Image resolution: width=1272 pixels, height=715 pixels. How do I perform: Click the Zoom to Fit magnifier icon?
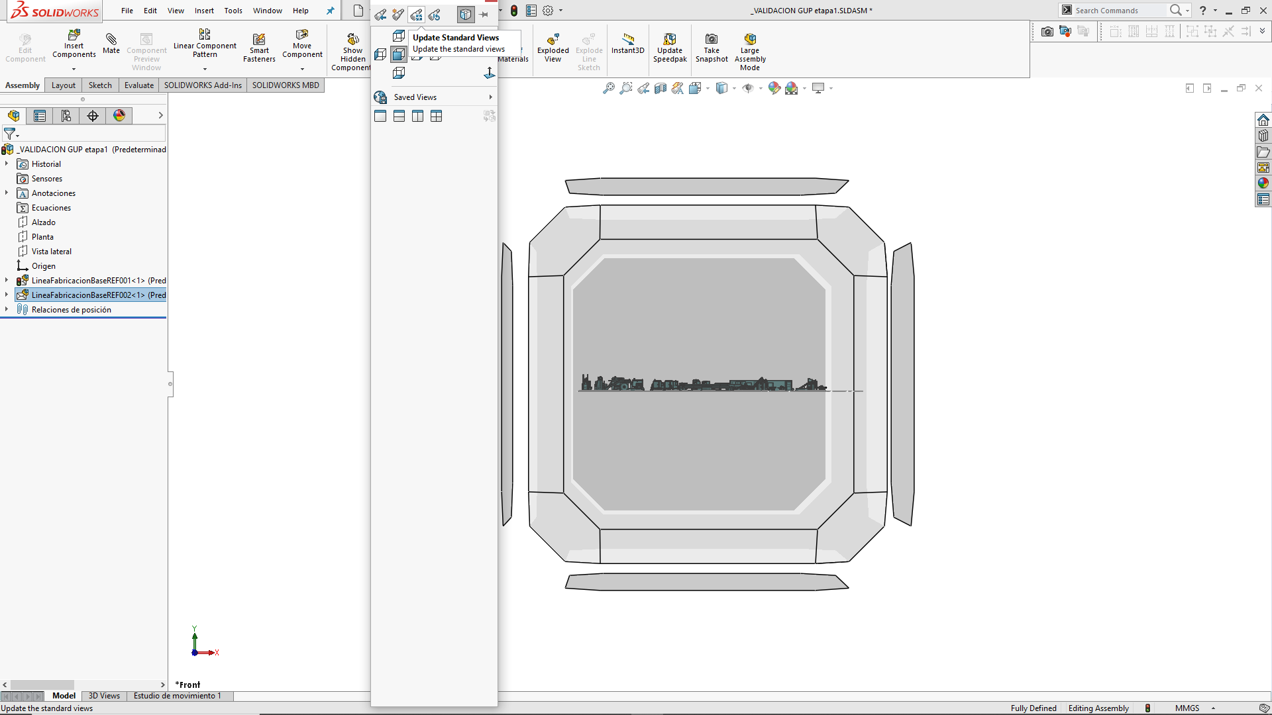608,88
